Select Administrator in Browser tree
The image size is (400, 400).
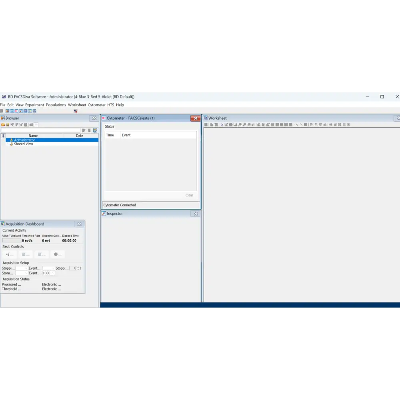pyautogui.click(x=24, y=140)
